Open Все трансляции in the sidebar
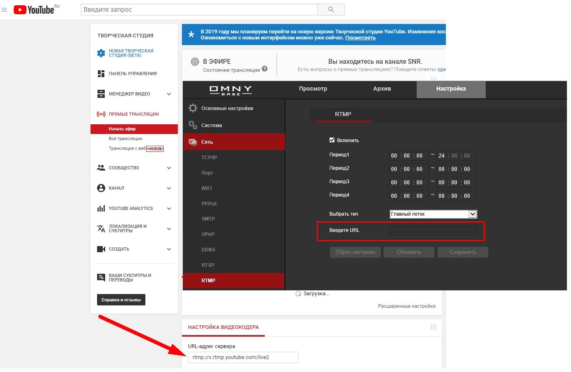The image size is (571, 372). click(x=125, y=139)
